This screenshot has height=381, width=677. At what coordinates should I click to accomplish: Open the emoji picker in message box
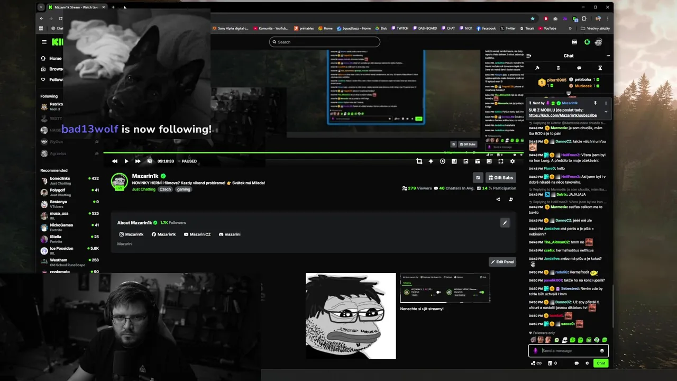coord(602,350)
